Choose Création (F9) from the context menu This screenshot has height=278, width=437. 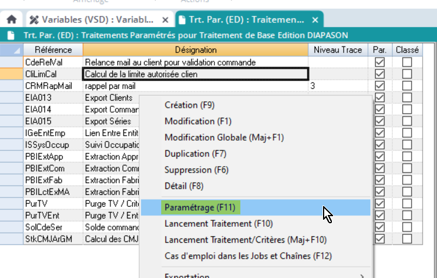tap(189, 105)
